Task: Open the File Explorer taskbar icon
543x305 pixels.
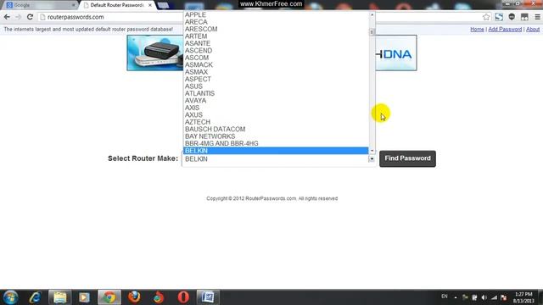Action: (59, 297)
